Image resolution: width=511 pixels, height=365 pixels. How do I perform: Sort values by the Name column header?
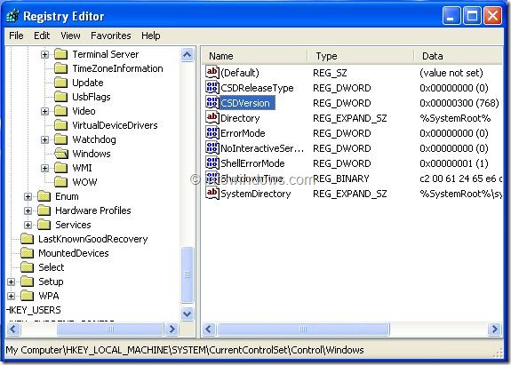tap(255, 56)
